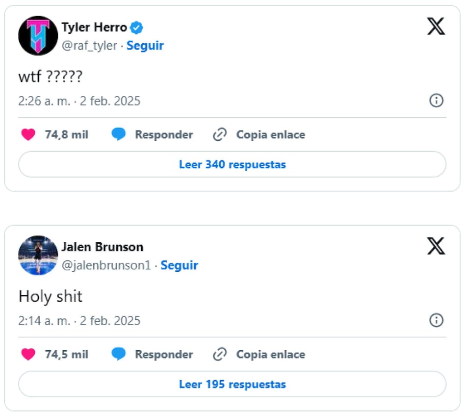The height and width of the screenshot is (413, 466).
Task: Open Jalen Brunson's profile avatar
Action: (x=38, y=255)
